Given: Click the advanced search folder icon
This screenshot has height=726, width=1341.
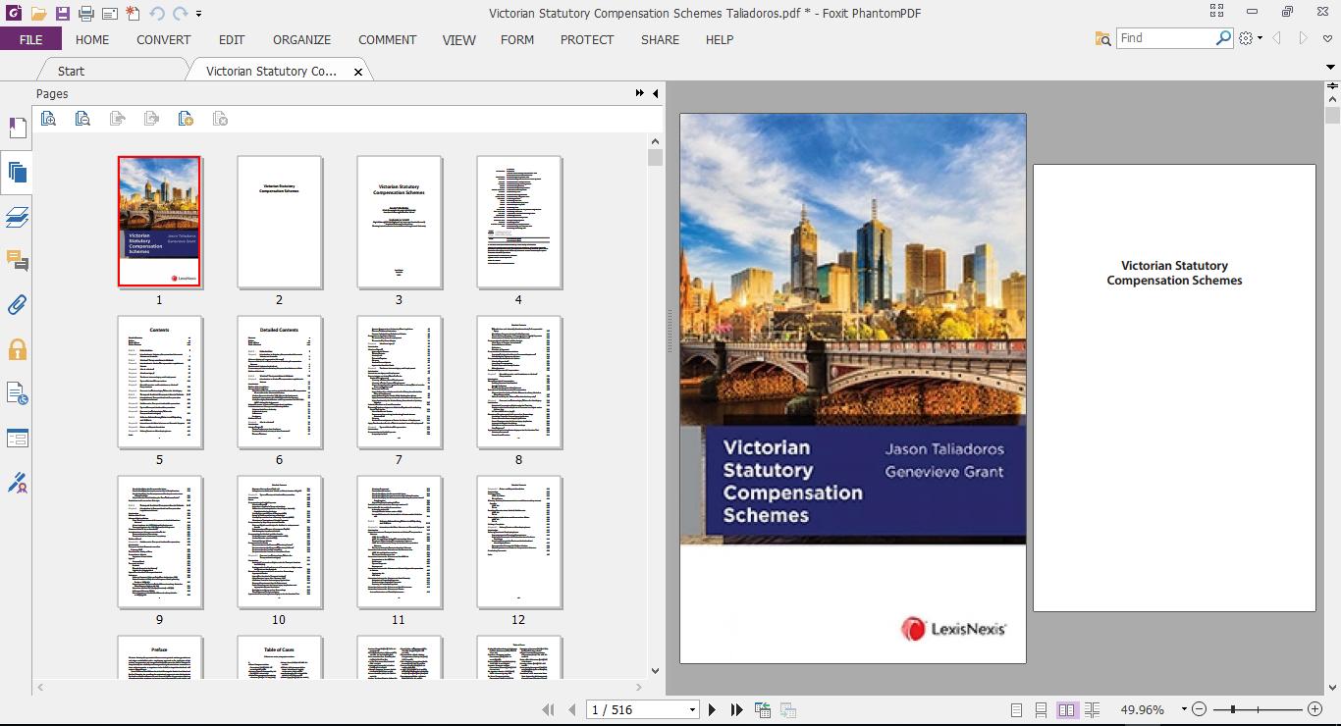Looking at the screenshot, I should pos(1102,38).
